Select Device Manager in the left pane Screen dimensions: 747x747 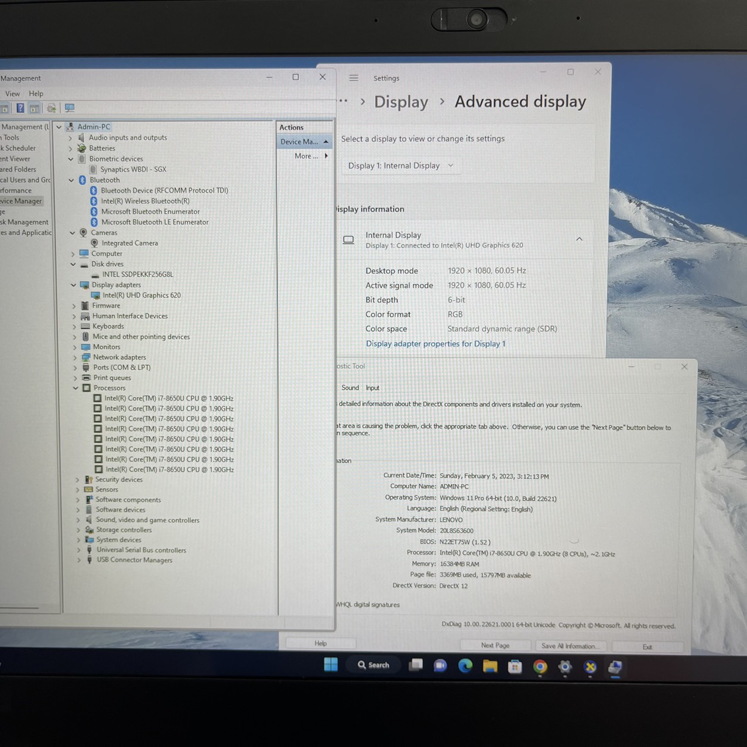[20, 201]
